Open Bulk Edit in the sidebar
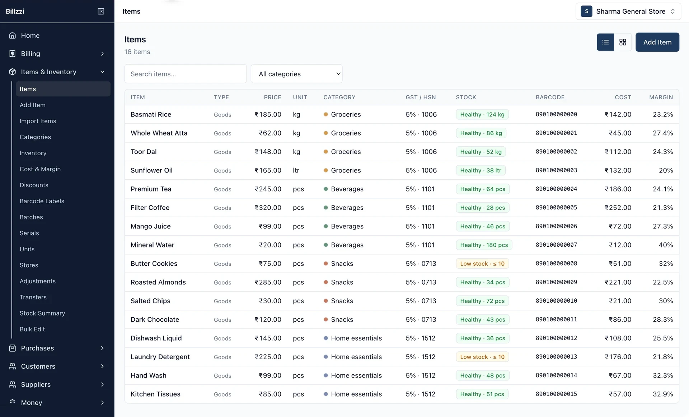 pyautogui.click(x=63, y=329)
